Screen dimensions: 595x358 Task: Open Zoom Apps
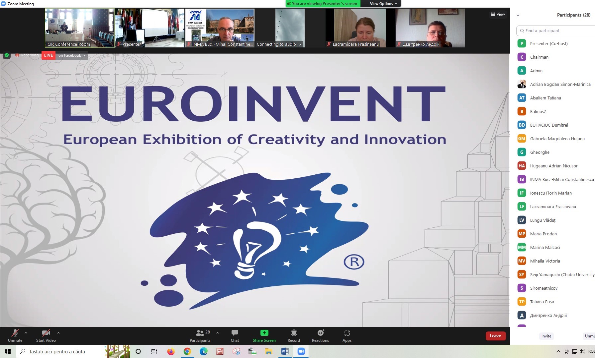[347, 335]
